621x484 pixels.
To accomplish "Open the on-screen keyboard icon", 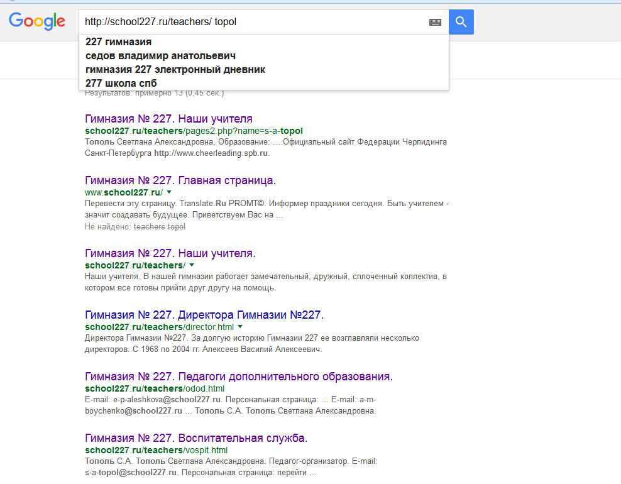I will [x=435, y=22].
